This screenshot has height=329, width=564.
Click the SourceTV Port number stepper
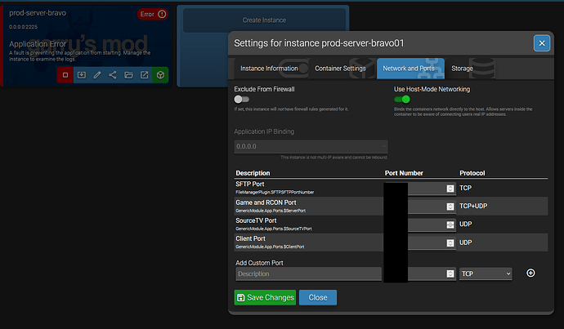point(450,225)
